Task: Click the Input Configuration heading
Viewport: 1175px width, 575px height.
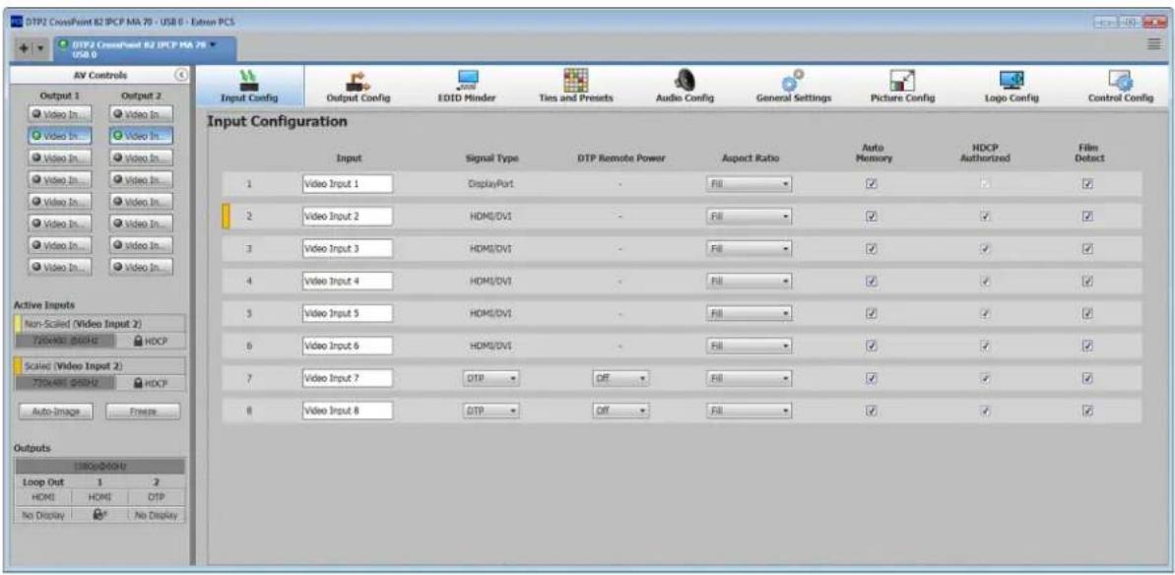Action: tap(277, 121)
